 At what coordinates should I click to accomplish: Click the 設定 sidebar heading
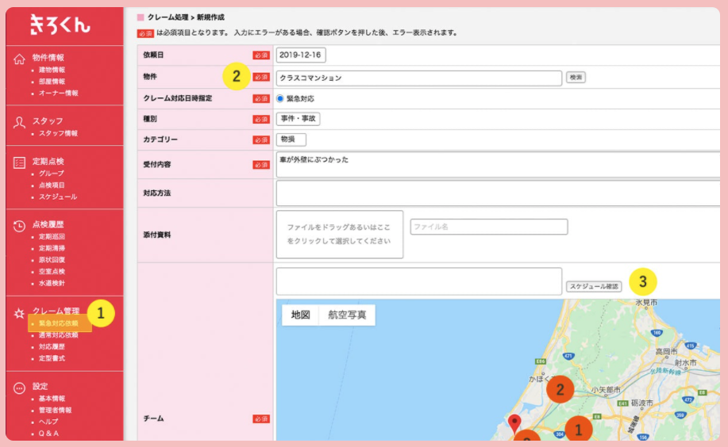[40, 386]
